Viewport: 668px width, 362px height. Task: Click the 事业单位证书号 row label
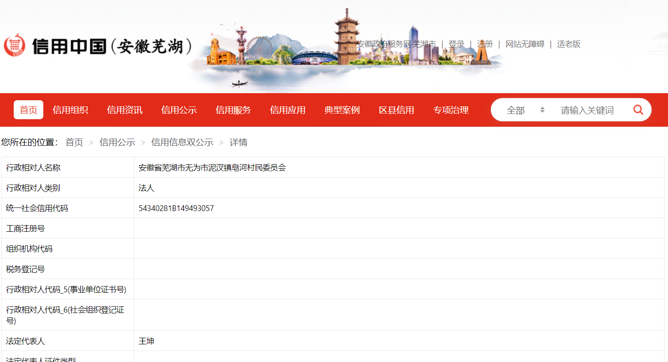[66, 290]
